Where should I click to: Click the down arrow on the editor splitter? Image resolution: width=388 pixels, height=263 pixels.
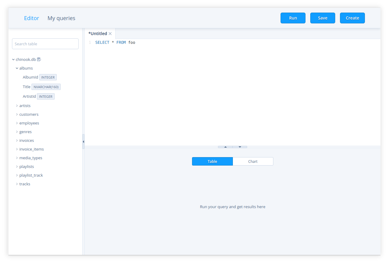tap(240, 147)
